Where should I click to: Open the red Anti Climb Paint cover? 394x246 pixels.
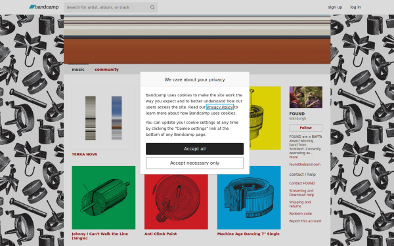point(176,201)
